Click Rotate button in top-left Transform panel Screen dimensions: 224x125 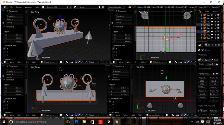(x=14, y=19)
